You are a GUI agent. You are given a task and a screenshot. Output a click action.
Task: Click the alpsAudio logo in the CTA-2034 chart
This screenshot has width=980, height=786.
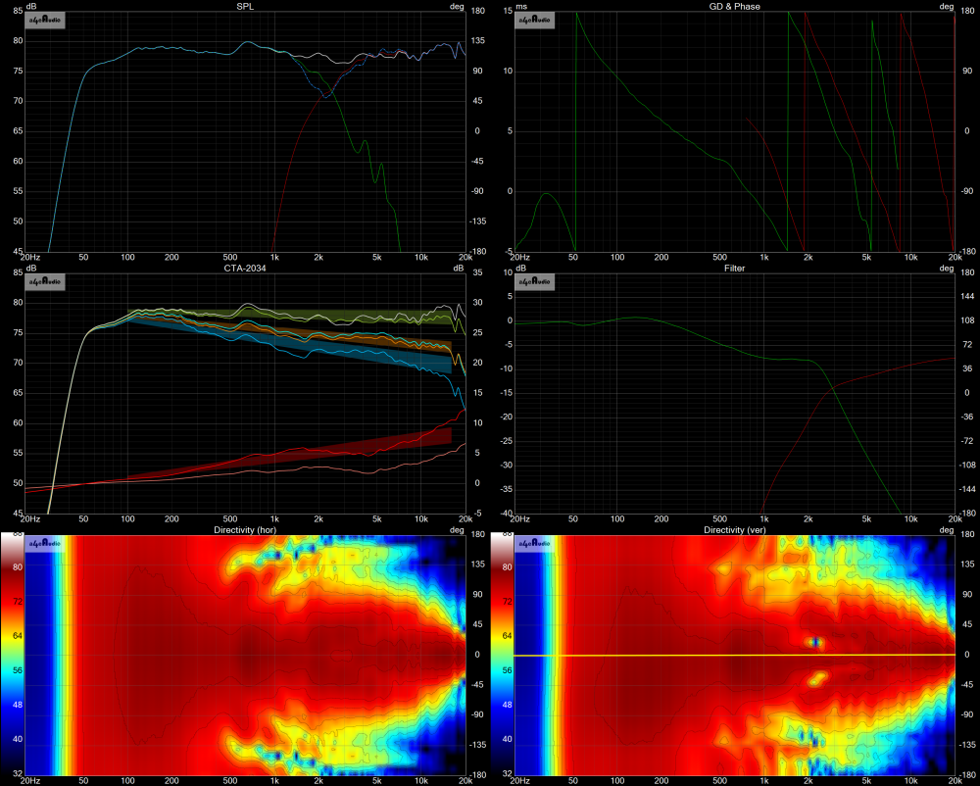click(x=44, y=282)
